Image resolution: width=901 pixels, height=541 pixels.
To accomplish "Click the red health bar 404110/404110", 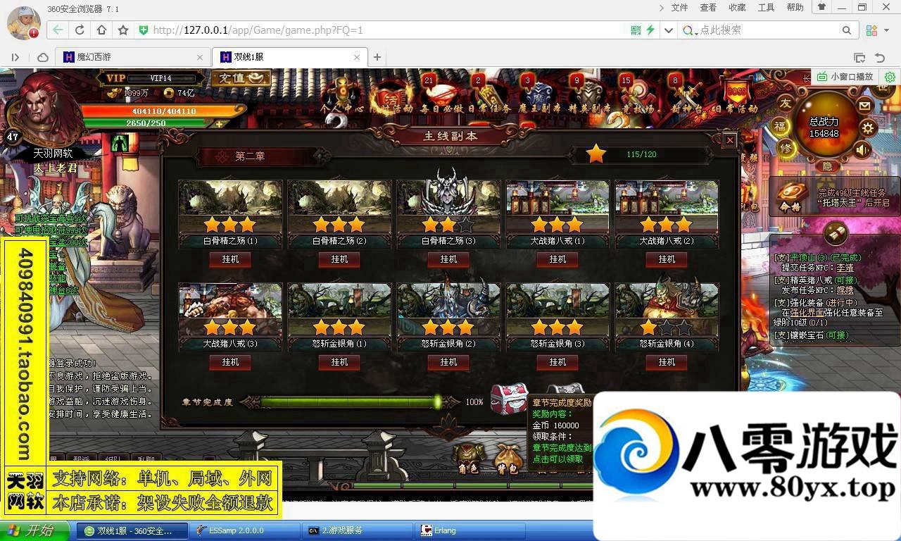I will coord(164,111).
